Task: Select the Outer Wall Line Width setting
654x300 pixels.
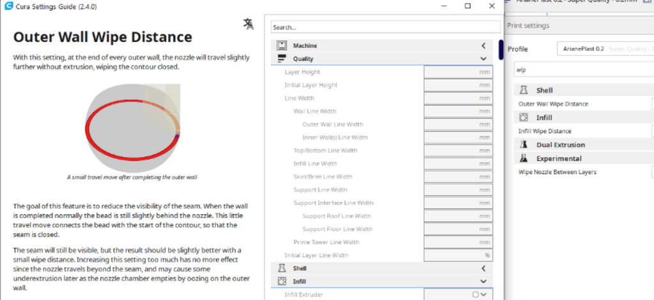Action: coord(333,124)
